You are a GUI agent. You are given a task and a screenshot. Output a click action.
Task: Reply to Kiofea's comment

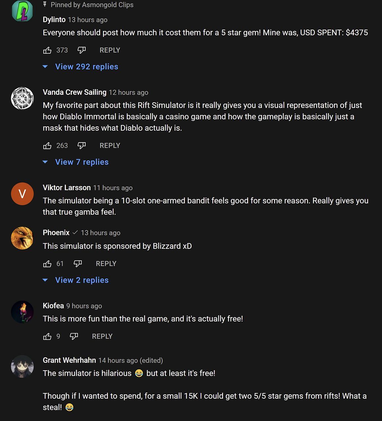[102, 337]
